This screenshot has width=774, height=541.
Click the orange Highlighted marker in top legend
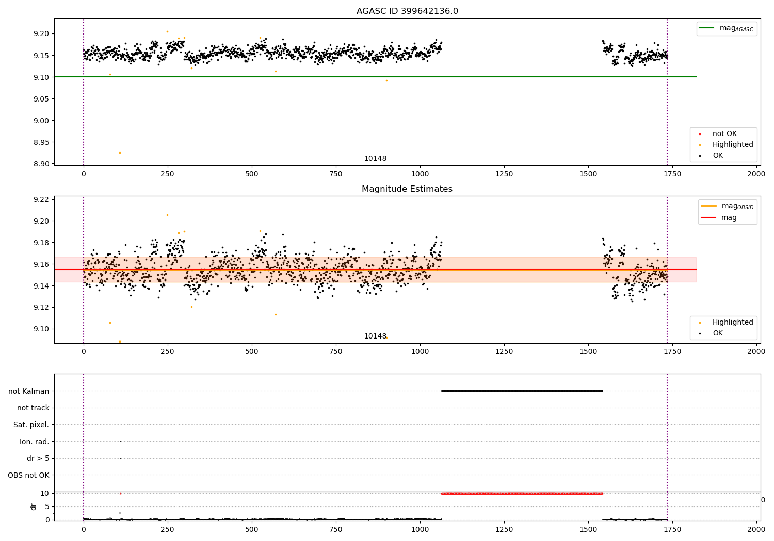click(x=700, y=145)
